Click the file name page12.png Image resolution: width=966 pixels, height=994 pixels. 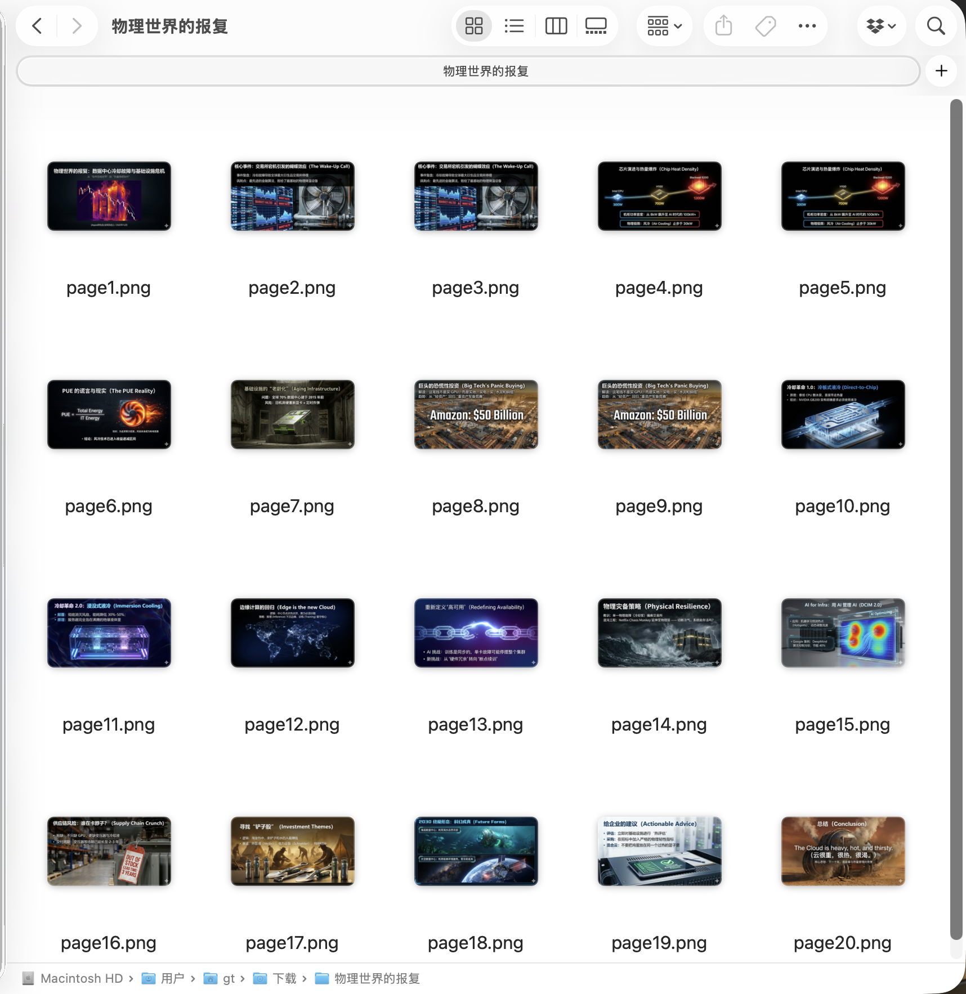292,725
